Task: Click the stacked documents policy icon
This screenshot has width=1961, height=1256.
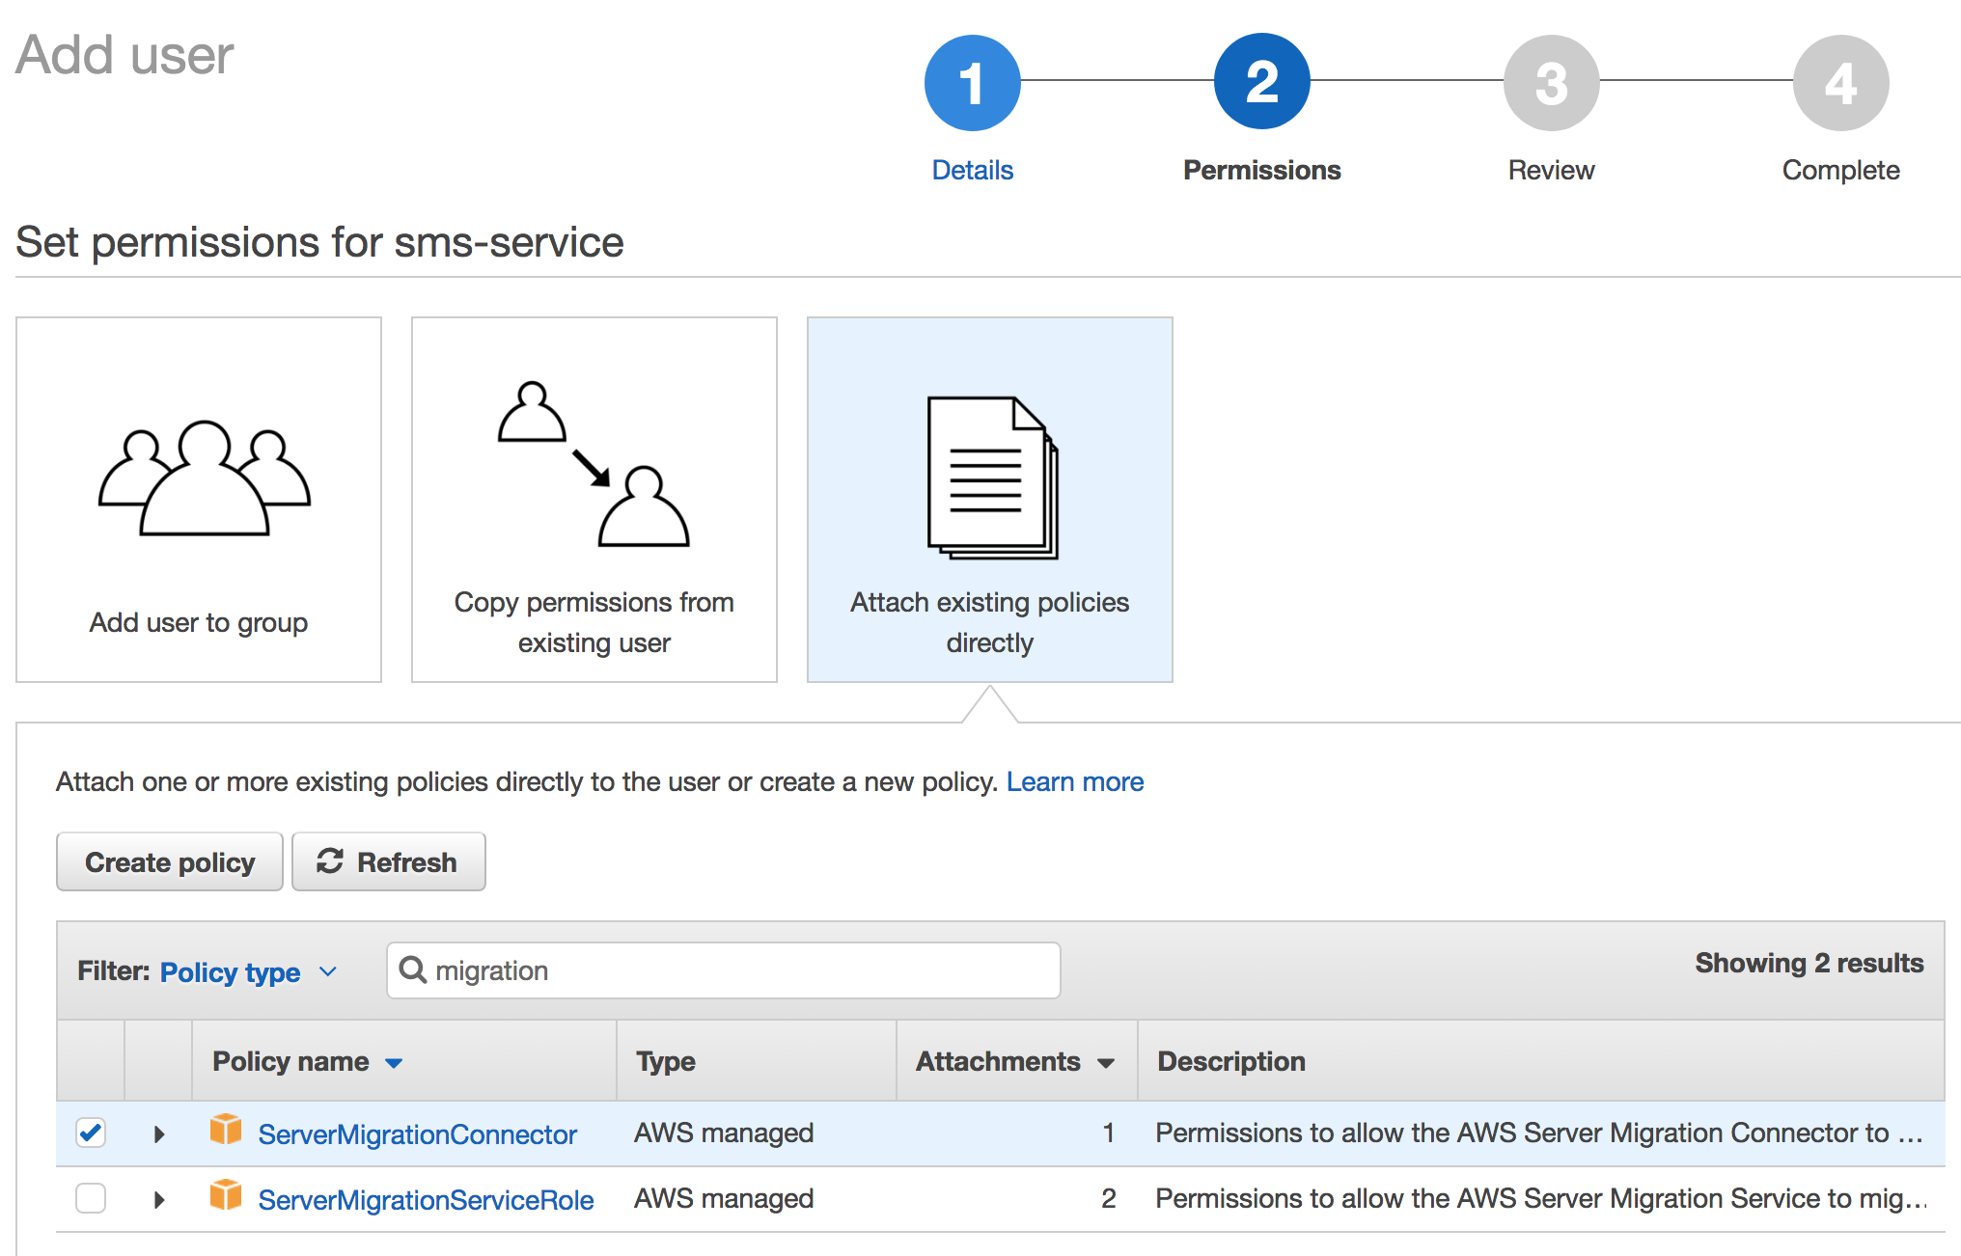Action: (992, 478)
